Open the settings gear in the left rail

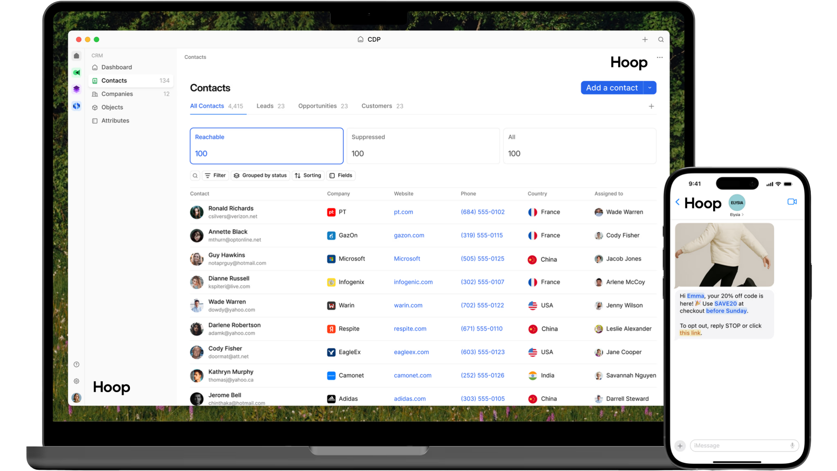pyautogui.click(x=76, y=381)
